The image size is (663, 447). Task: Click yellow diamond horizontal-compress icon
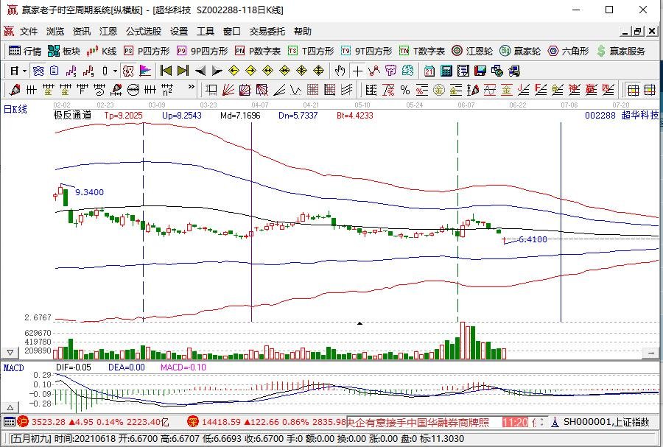pyautogui.click(x=284, y=71)
